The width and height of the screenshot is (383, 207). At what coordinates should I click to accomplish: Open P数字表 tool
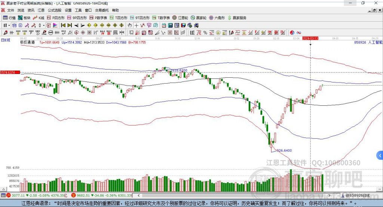click(x=98, y=18)
